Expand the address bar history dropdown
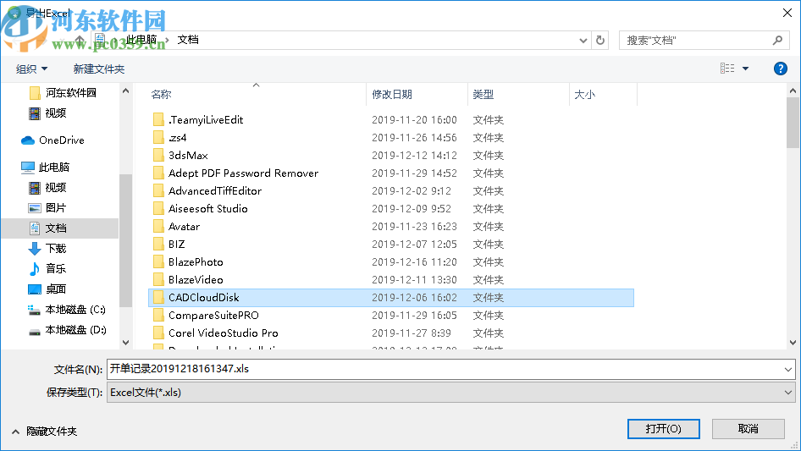 click(x=583, y=41)
